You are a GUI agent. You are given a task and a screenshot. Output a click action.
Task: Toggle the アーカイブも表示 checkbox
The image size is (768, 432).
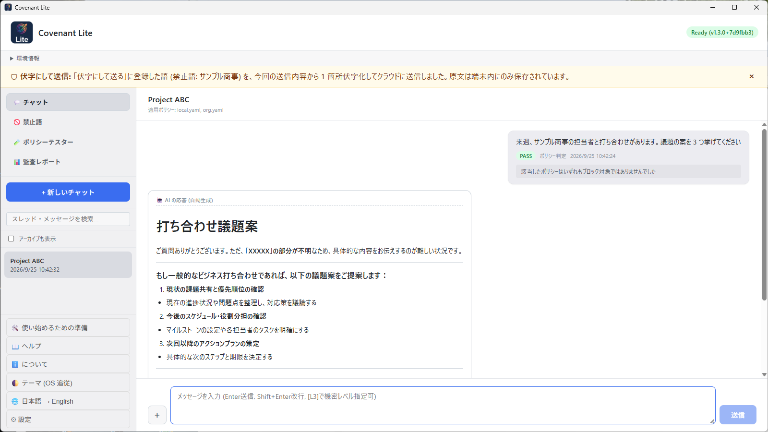pyautogui.click(x=11, y=239)
